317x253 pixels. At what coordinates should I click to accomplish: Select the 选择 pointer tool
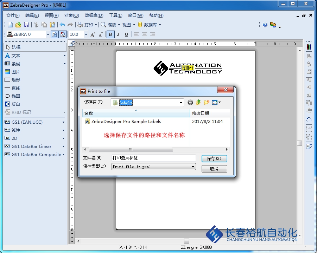tap(35, 47)
